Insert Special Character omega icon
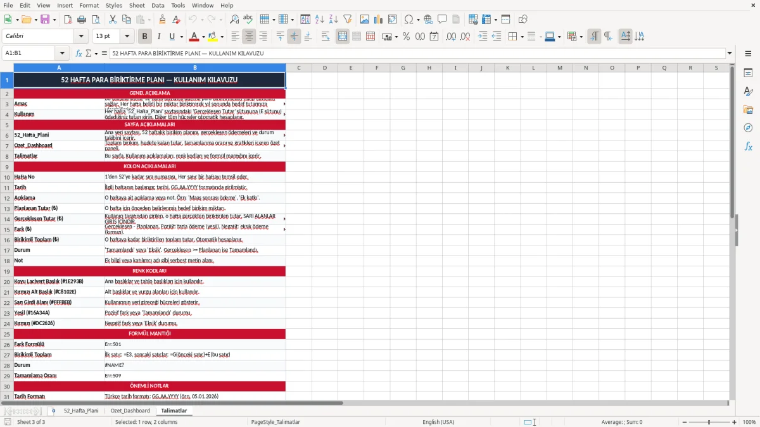The image size is (760, 427). coord(408,20)
